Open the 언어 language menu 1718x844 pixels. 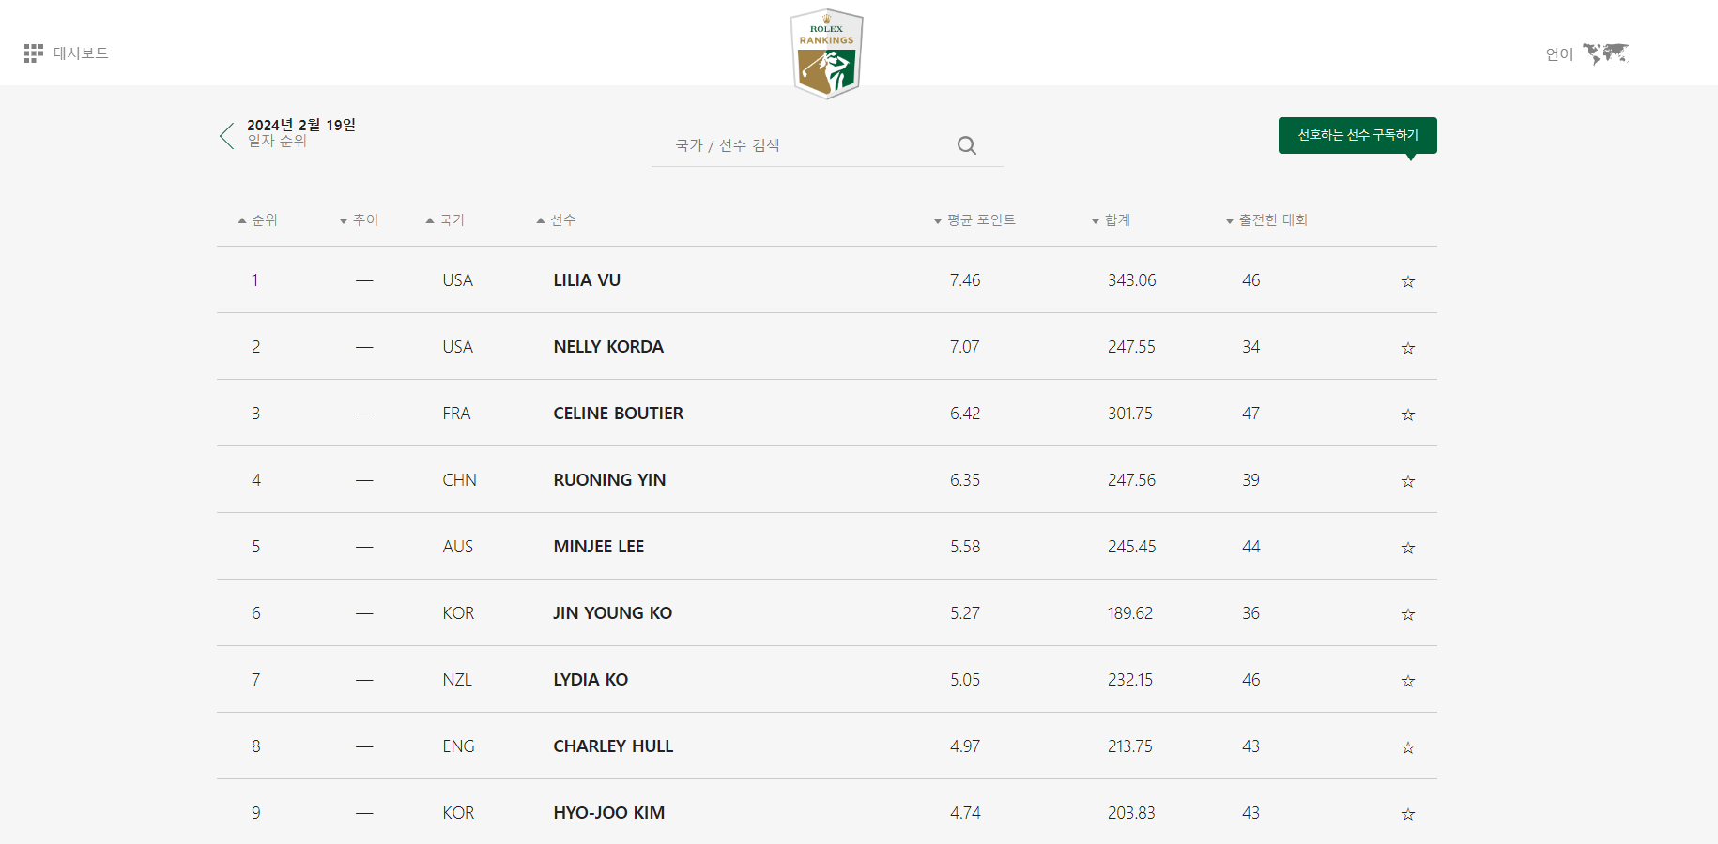(1558, 53)
